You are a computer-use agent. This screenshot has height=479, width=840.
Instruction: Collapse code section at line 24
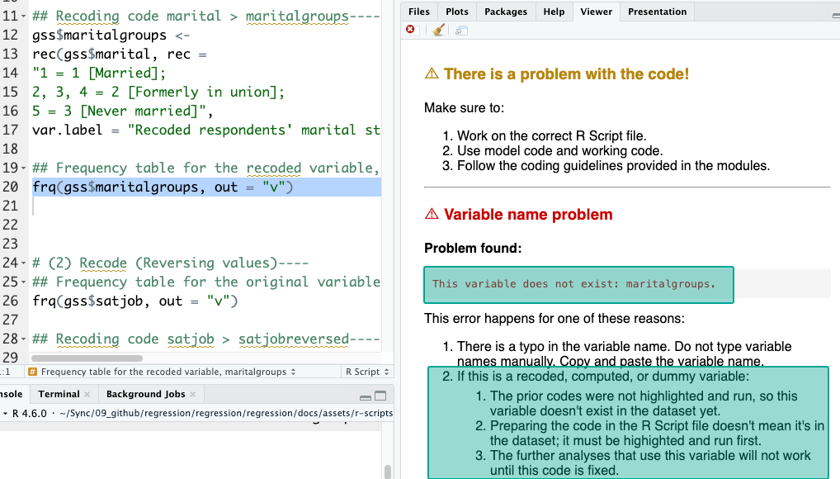[24, 263]
